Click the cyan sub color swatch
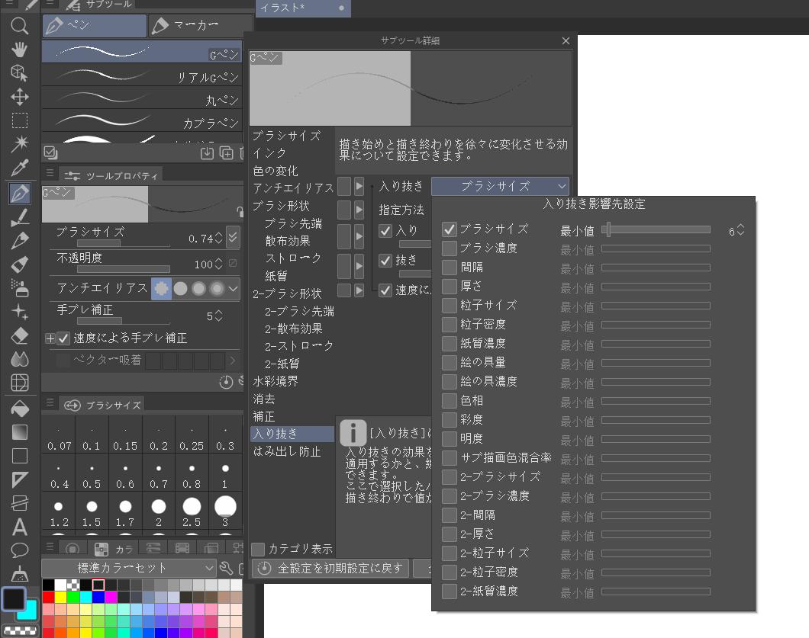The image size is (809, 638). [28, 614]
